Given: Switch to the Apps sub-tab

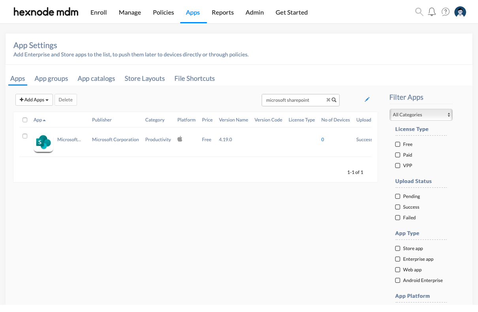Looking at the screenshot, I should [x=18, y=78].
